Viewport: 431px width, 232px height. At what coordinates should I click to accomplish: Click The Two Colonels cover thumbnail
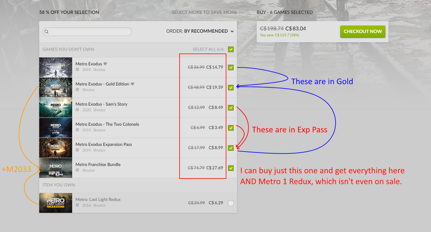coord(56,128)
